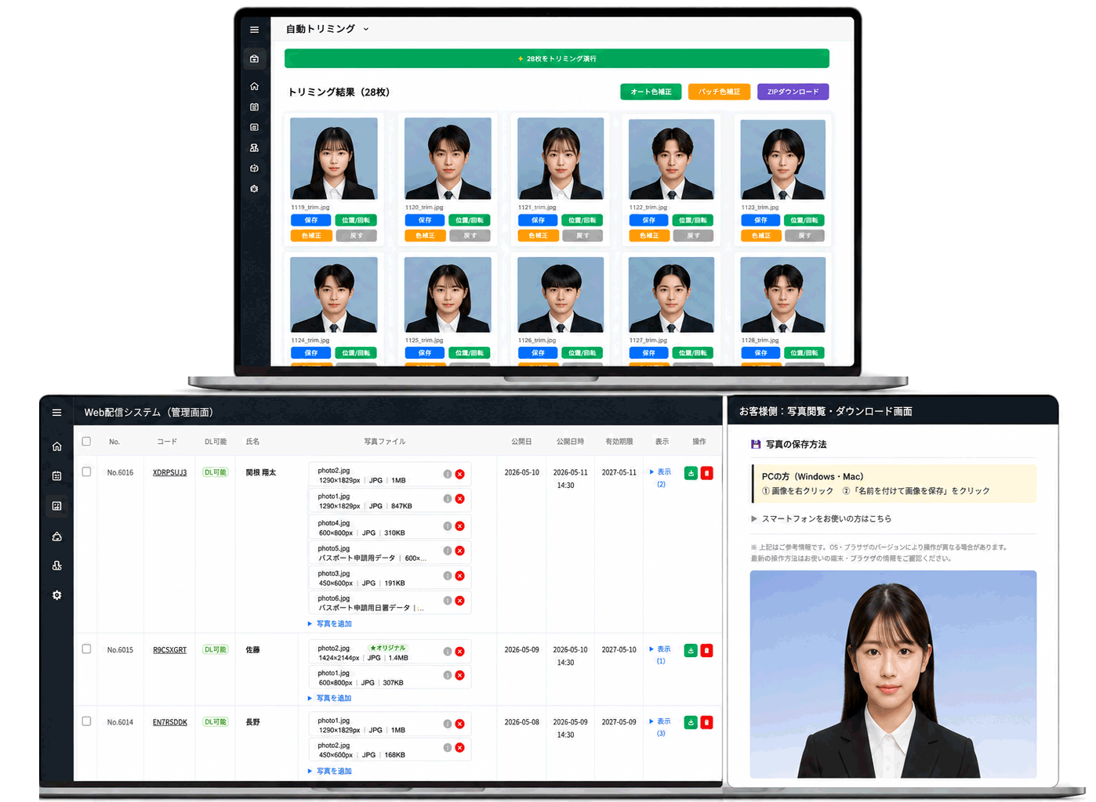Click the home icon in the 自動トリミング sidebar
The image size is (1096, 802).
pos(254,86)
